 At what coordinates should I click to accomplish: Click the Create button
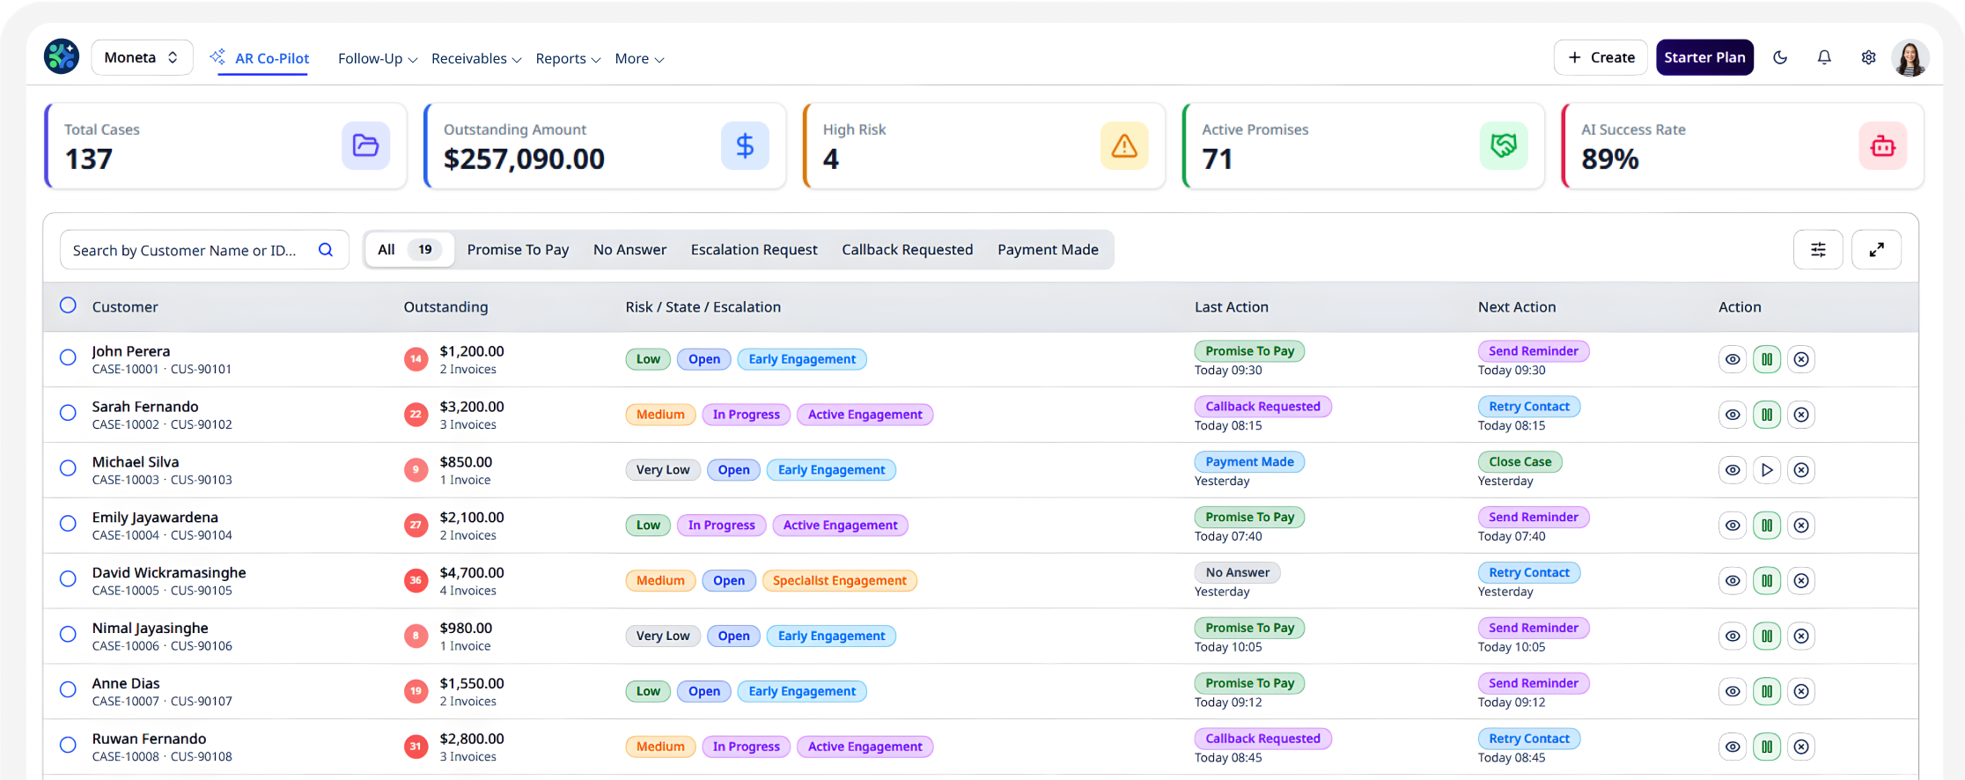1601,57
